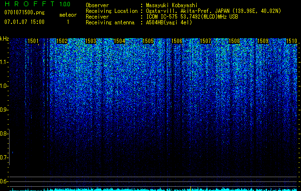This screenshot has height=191, width=301.
Task: Click the 1506 time marker
Action: [177, 41]
